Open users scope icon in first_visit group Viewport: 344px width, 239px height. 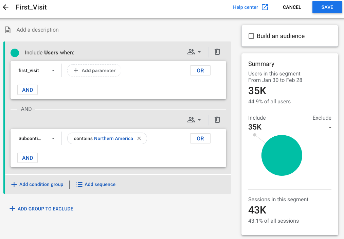point(191,52)
